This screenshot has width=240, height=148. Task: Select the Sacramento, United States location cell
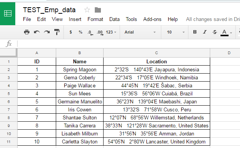click(x=157, y=126)
